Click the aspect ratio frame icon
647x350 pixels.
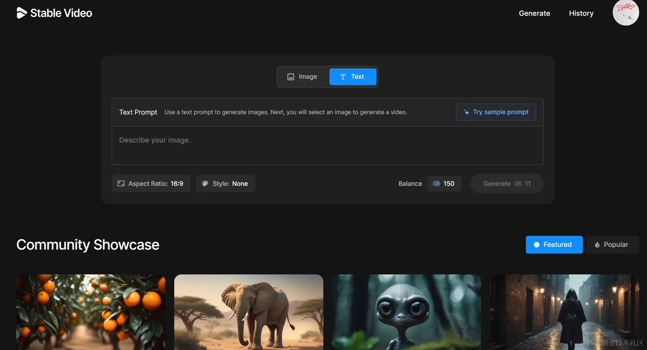[121, 183]
